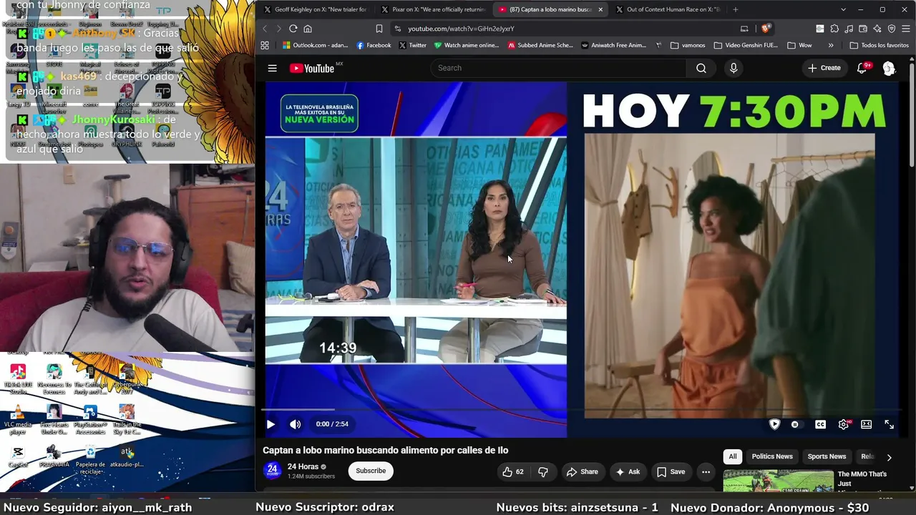Open the Subbed Anime Schedule bookmark

[x=540, y=45]
